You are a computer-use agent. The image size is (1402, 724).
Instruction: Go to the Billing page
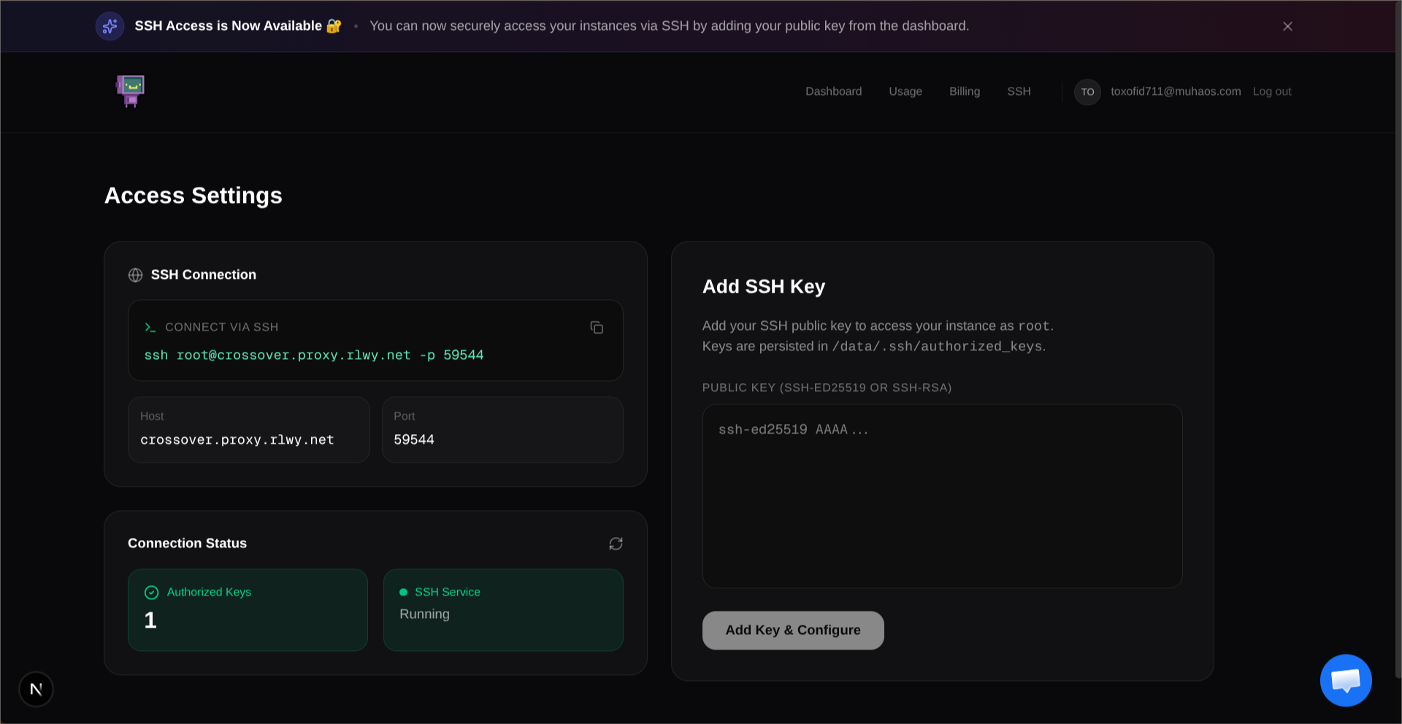[x=965, y=91]
